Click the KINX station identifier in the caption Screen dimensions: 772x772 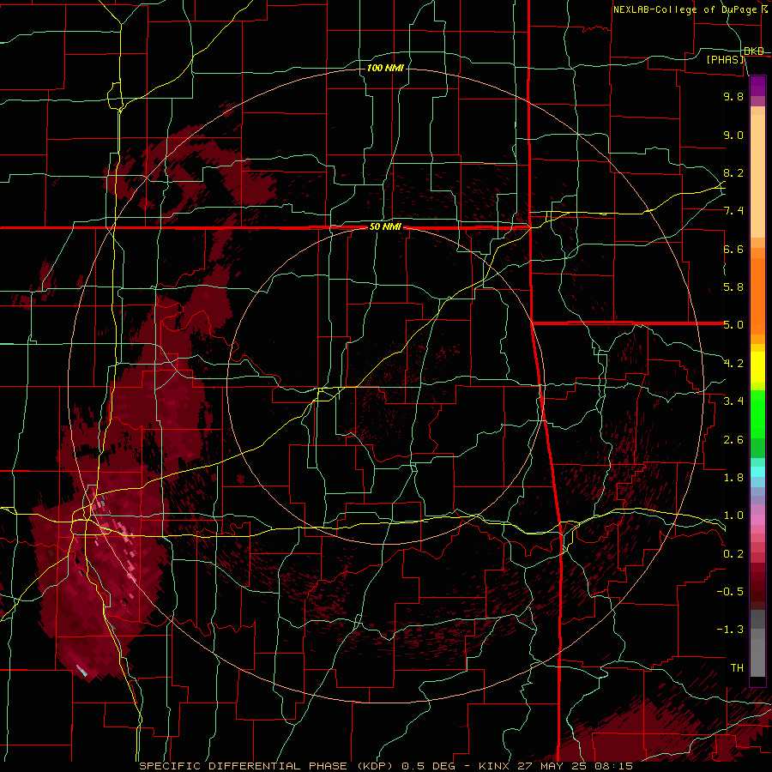[494, 766]
